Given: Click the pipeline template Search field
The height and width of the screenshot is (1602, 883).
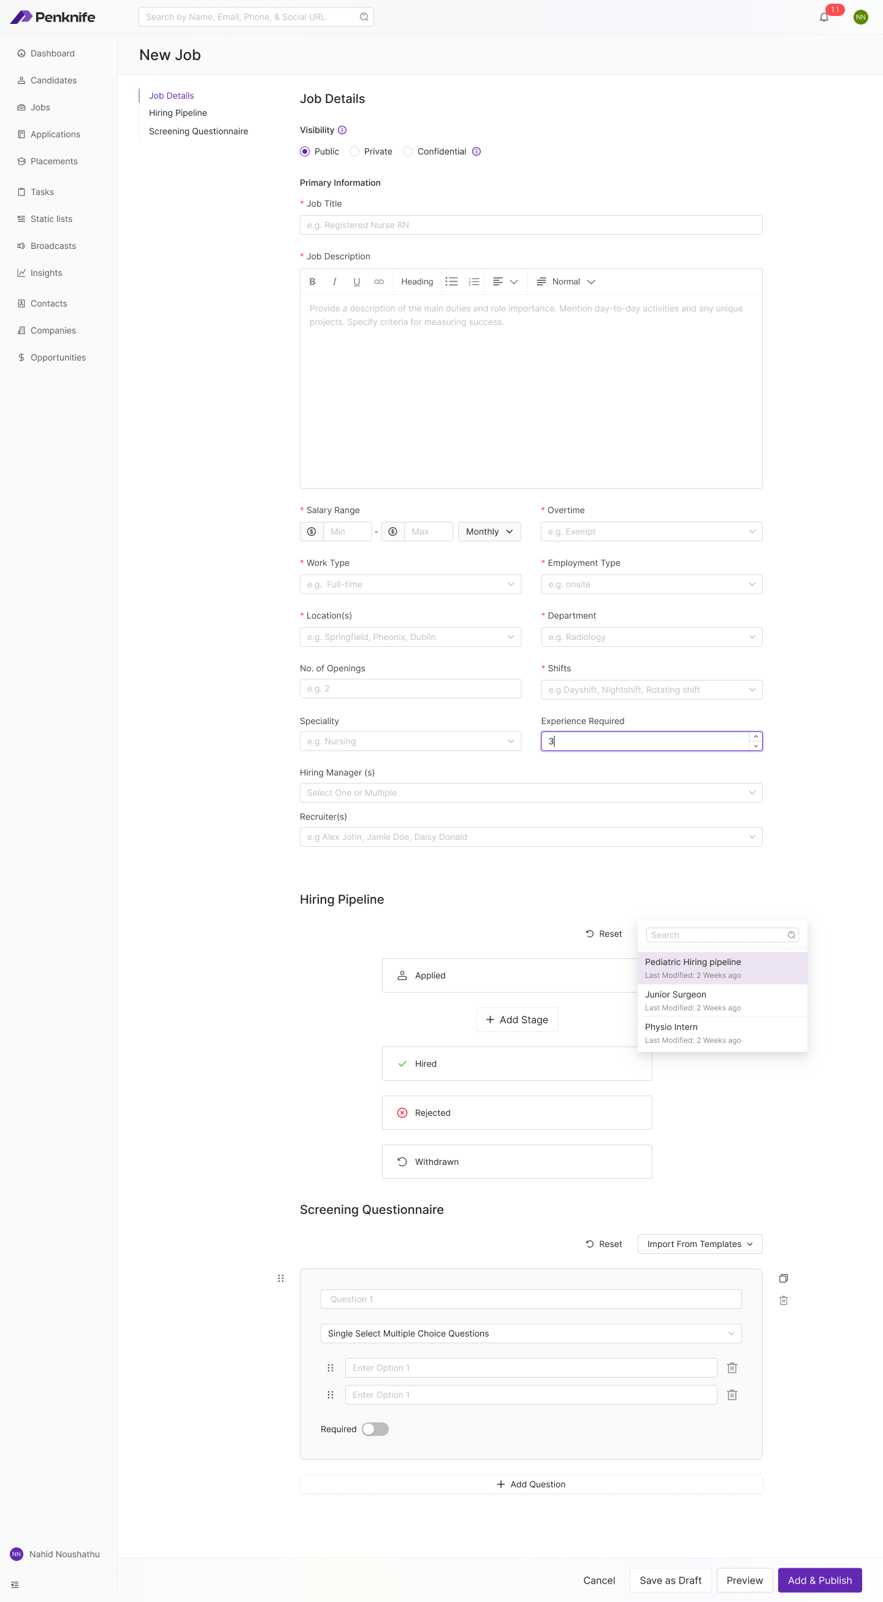Looking at the screenshot, I should coord(722,936).
